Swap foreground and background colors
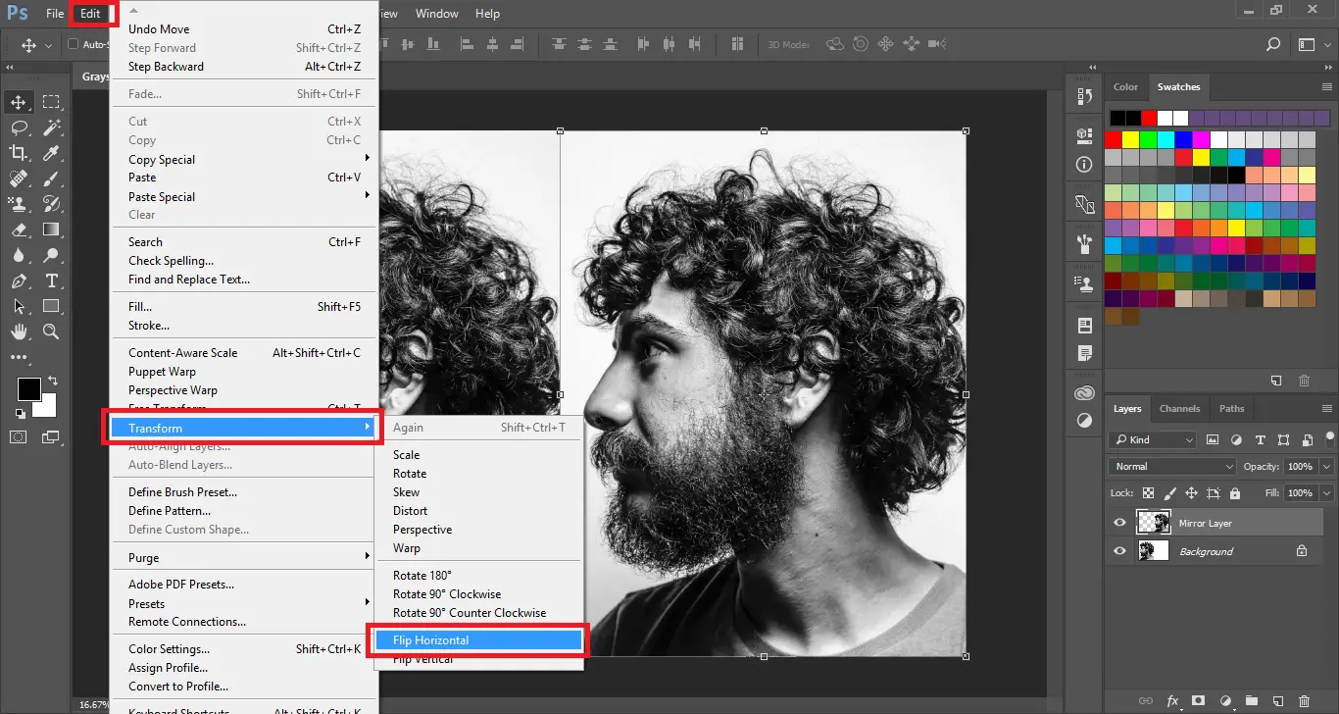The height and width of the screenshot is (714, 1339). pyautogui.click(x=52, y=380)
